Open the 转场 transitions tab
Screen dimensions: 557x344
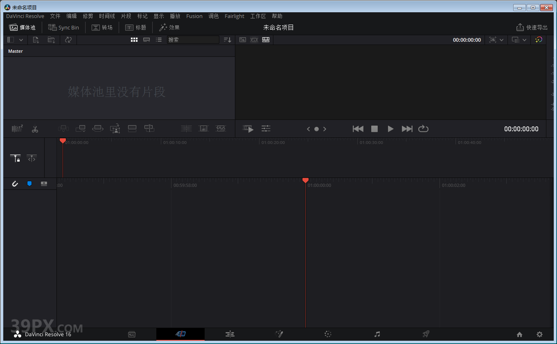(x=102, y=27)
